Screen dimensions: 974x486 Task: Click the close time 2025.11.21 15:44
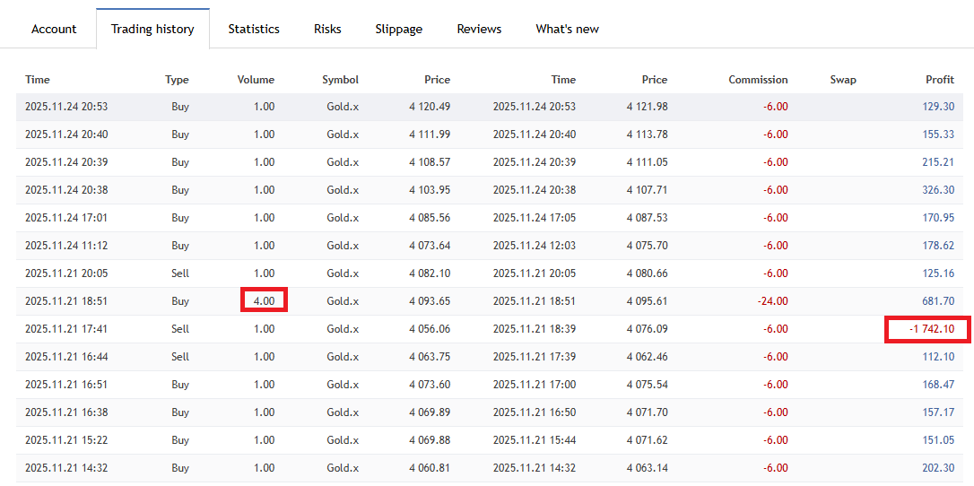(535, 440)
